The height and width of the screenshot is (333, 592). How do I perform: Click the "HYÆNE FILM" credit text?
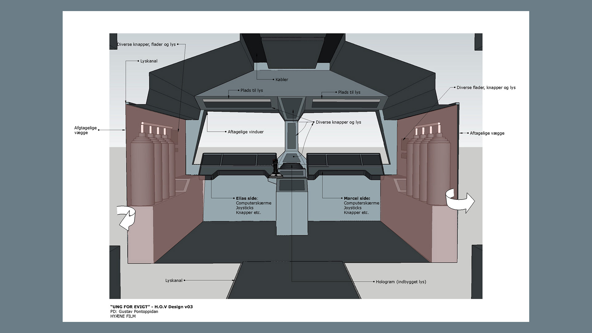point(123,316)
